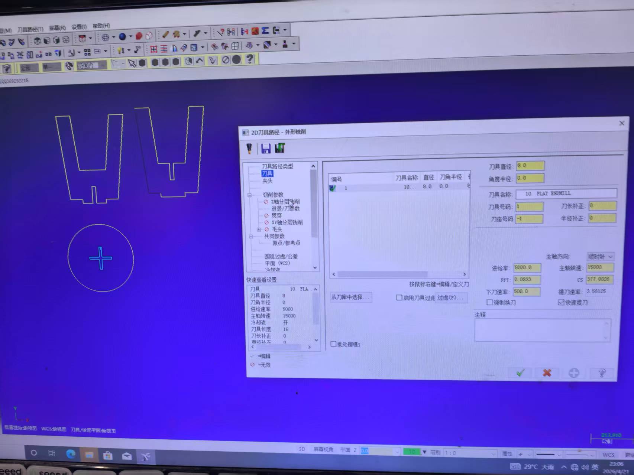
Task: Toggle the 快速提刀 checkbox
Action: click(x=561, y=302)
